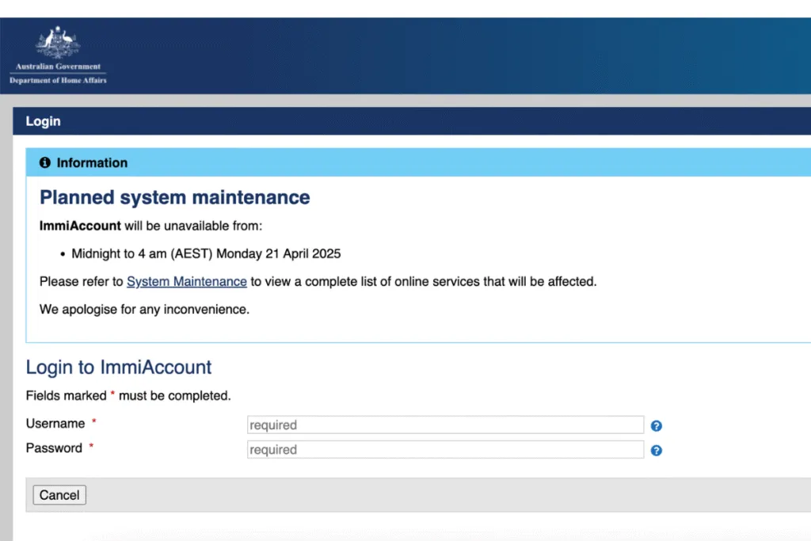
Task: Focus the Username input field
Action: [445, 425]
